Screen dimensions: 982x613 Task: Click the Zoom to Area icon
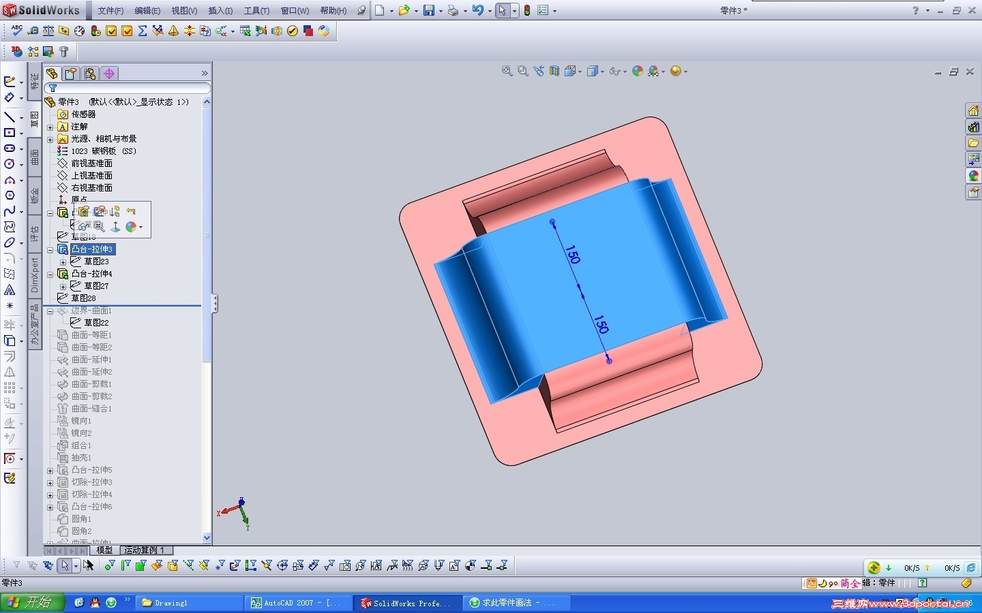[x=523, y=71]
